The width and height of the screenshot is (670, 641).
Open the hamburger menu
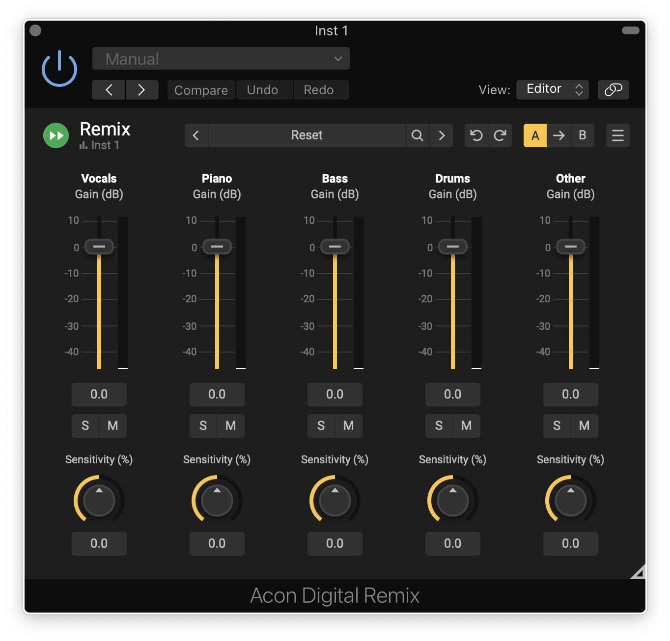(x=618, y=135)
